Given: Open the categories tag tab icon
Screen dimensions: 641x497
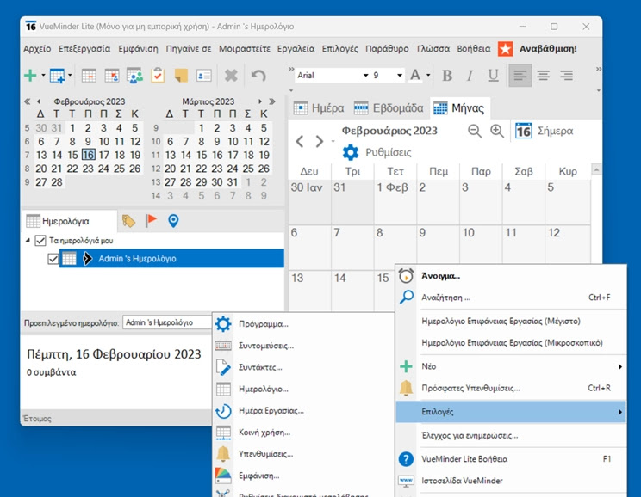Looking at the screenshot, I should [128, 221].
